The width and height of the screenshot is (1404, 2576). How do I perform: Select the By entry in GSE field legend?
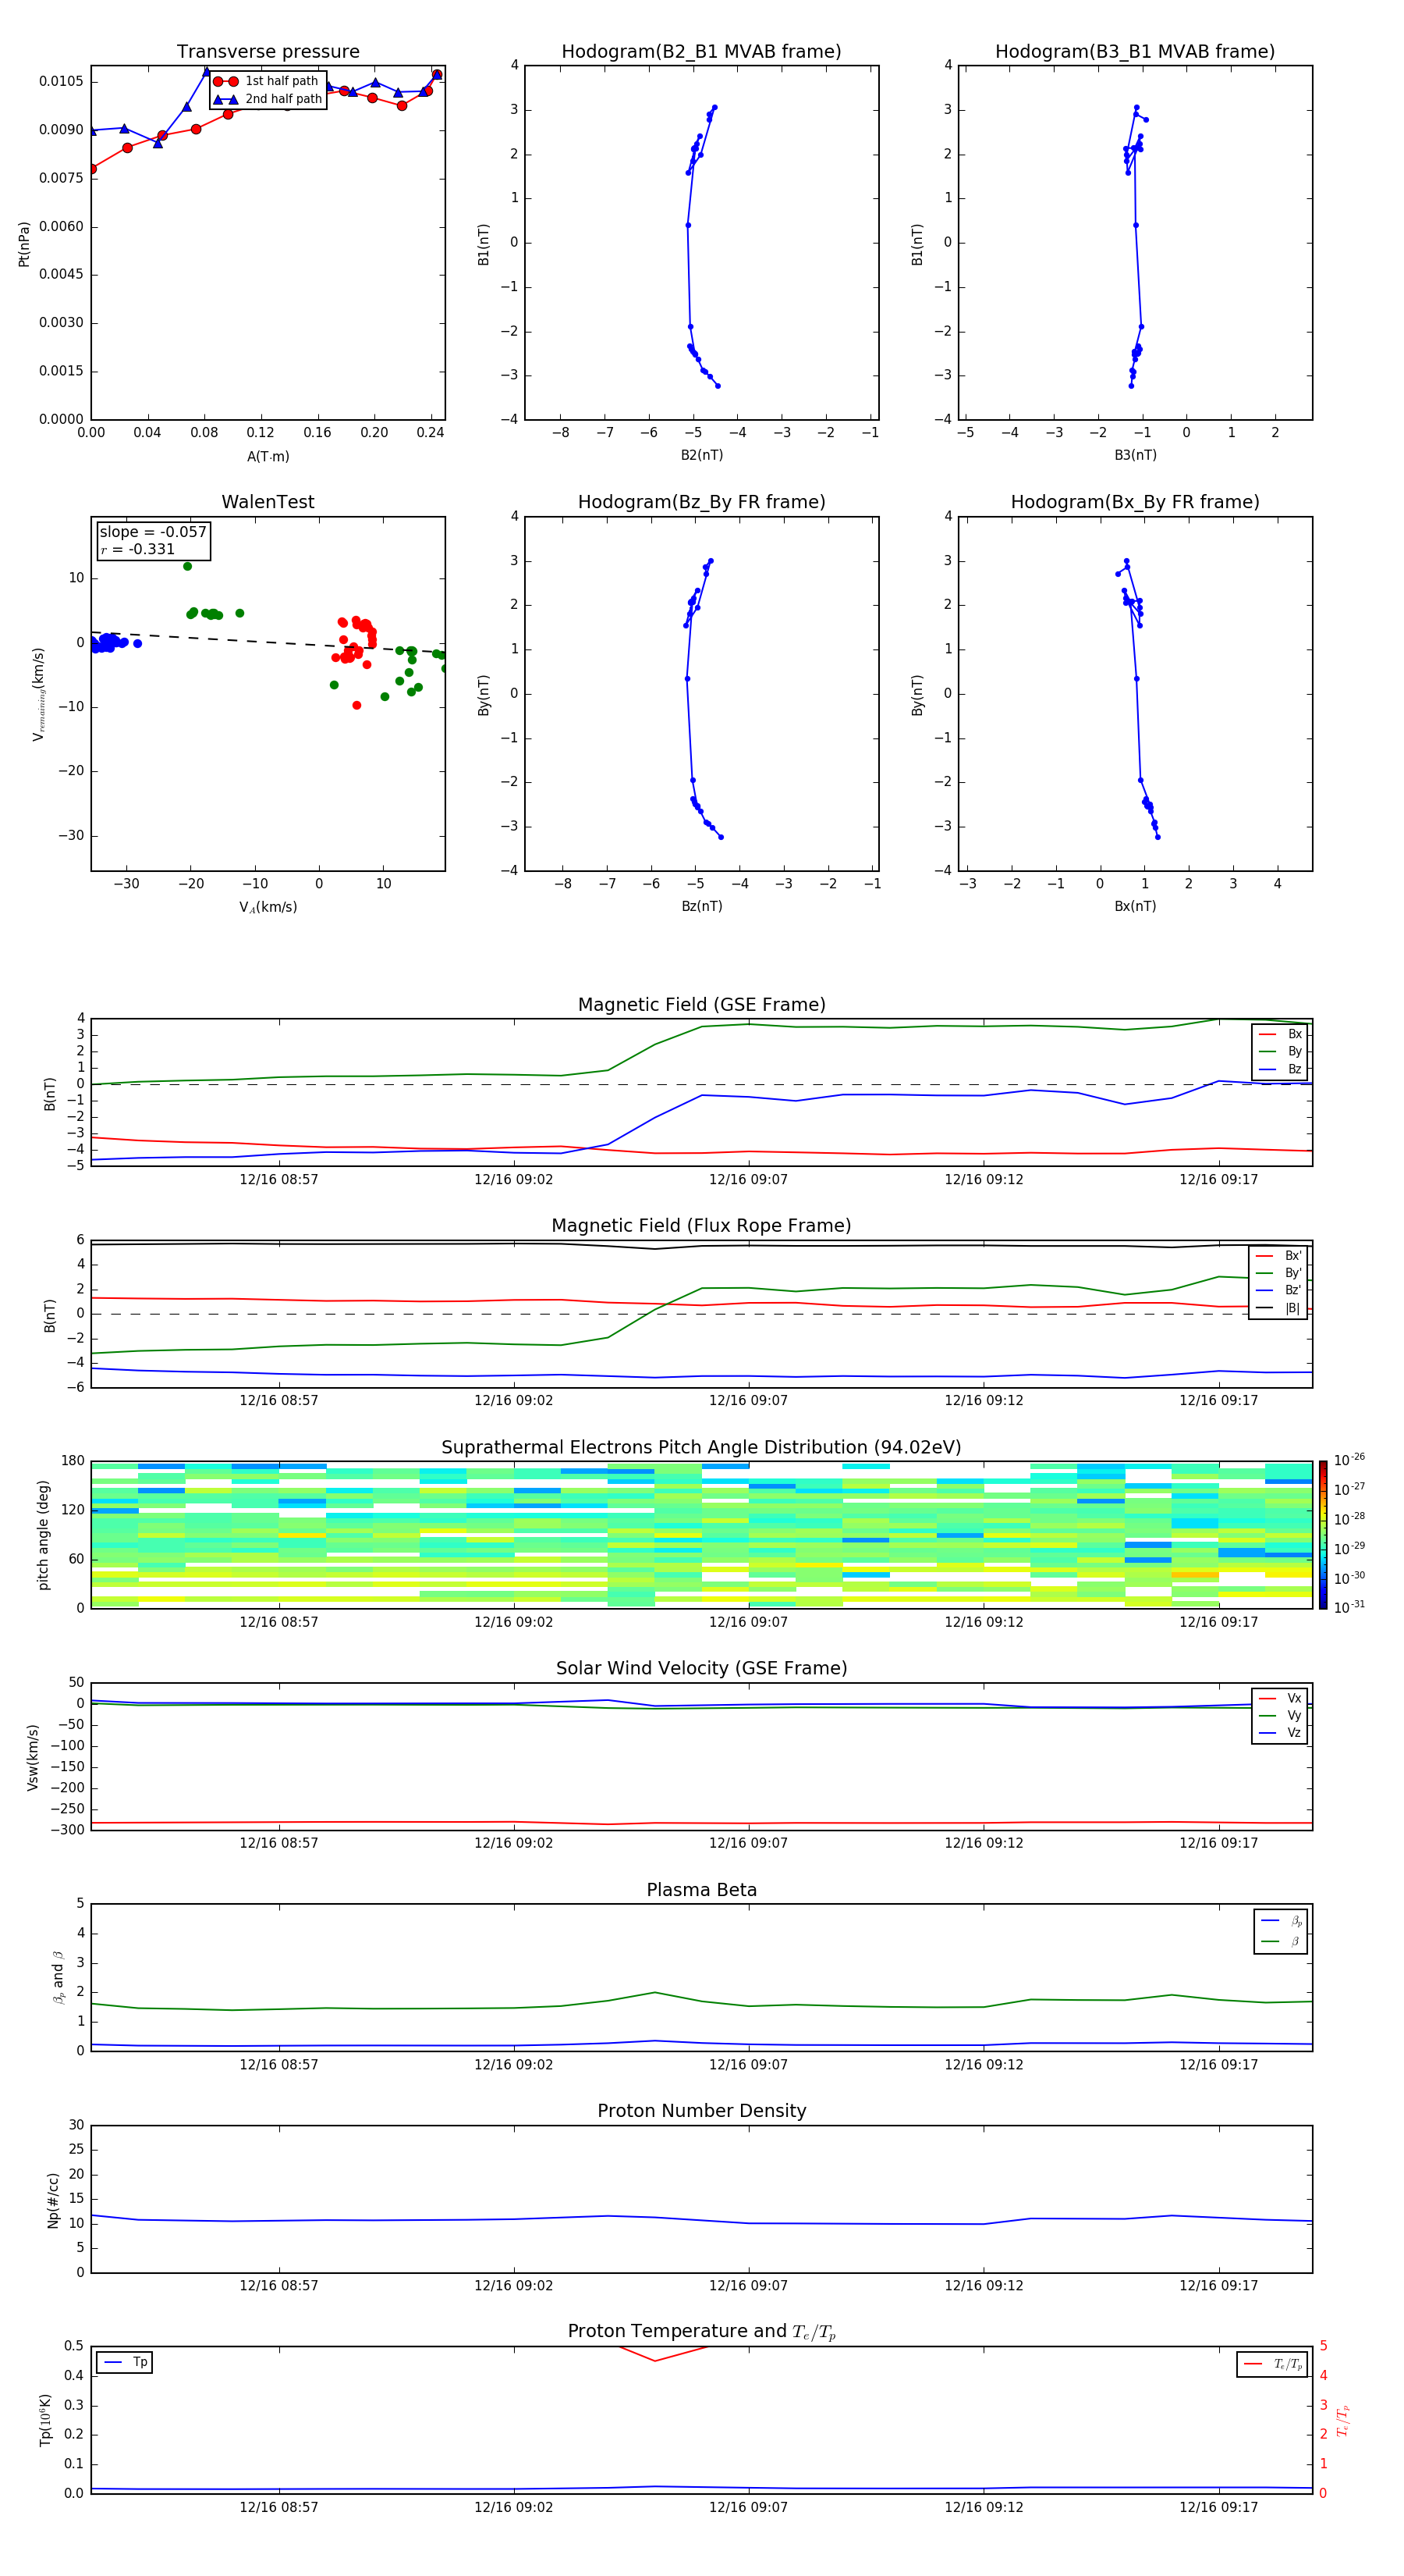(1280, 1051)
